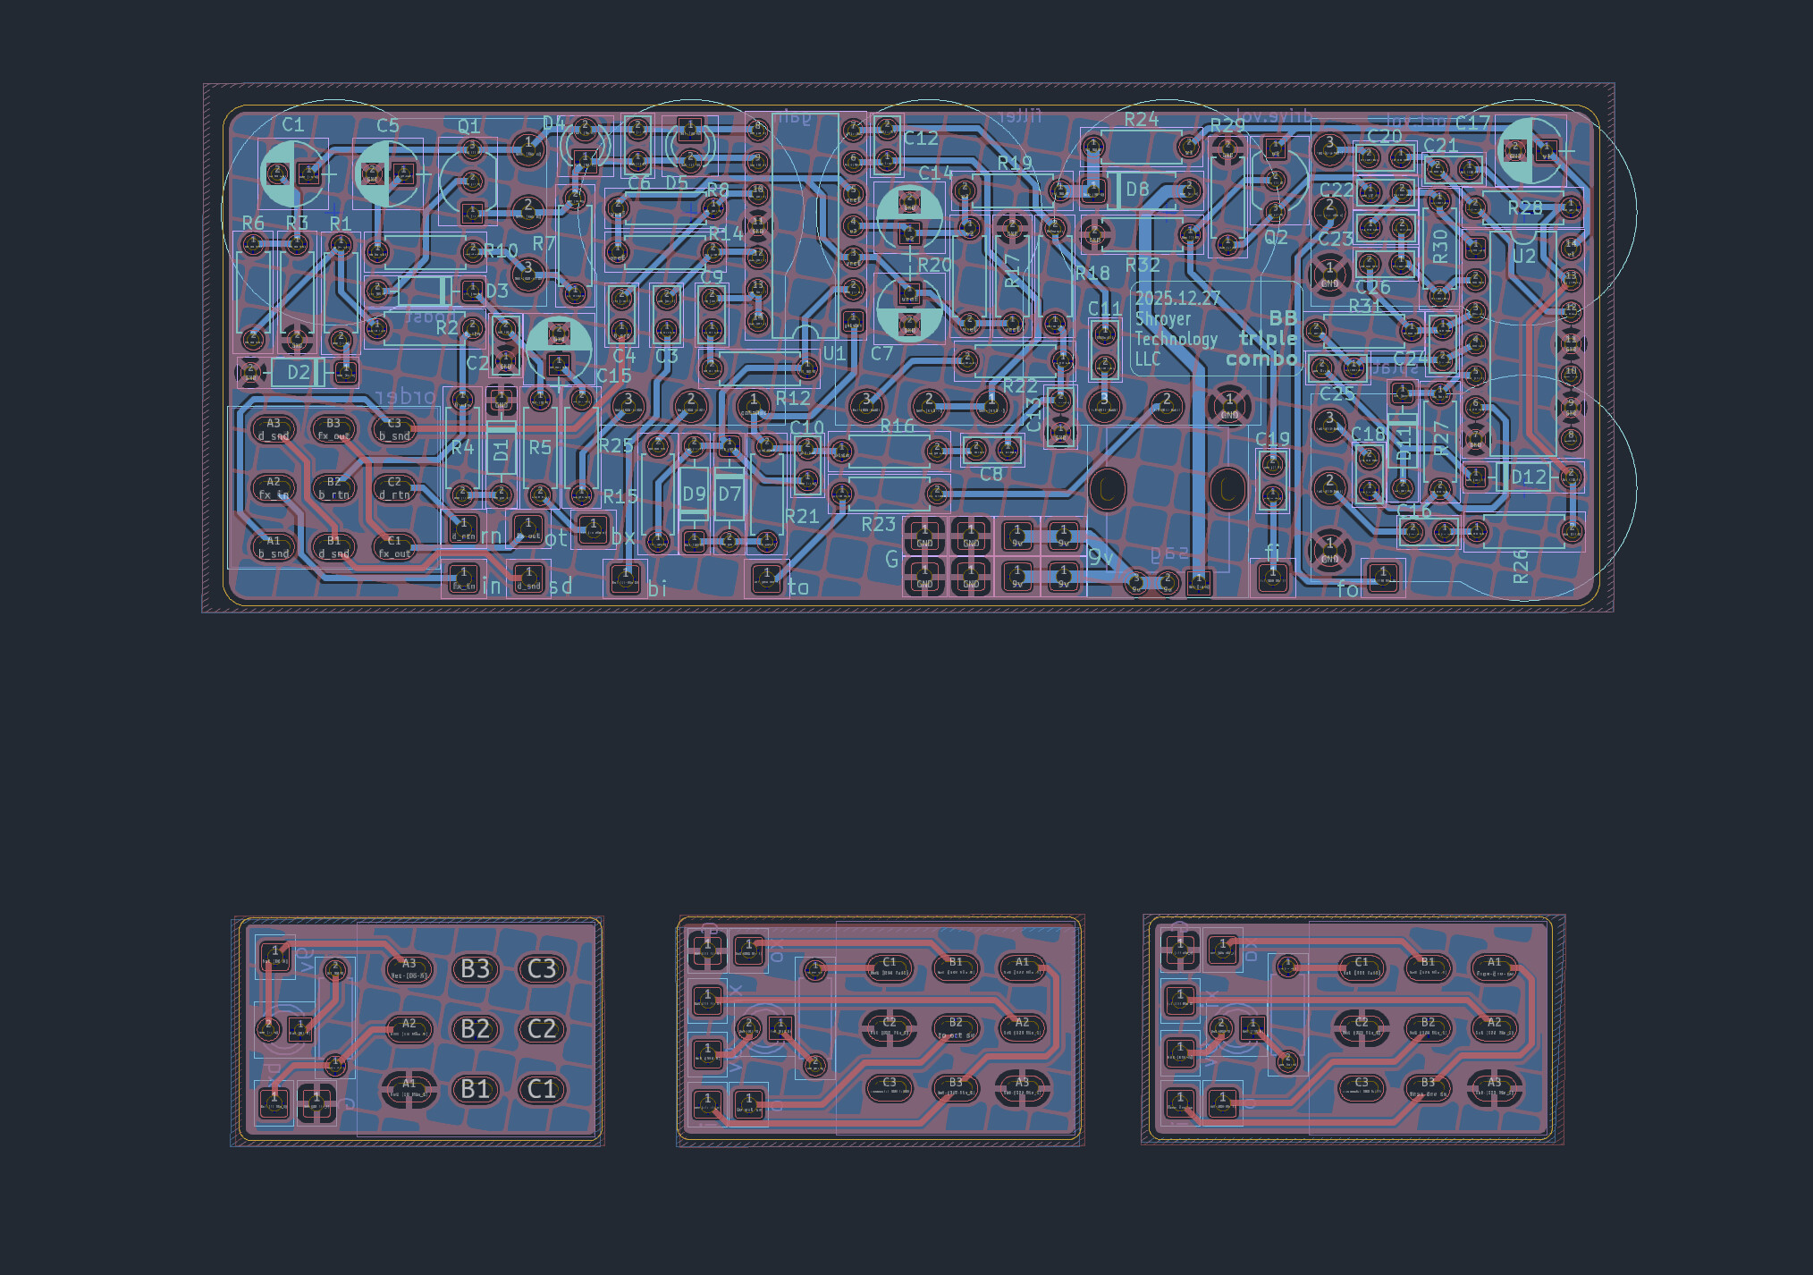Screen dimensions: 1813x1275
Task: Select the R19 resistor label
Action: [x=1015, y=163]
